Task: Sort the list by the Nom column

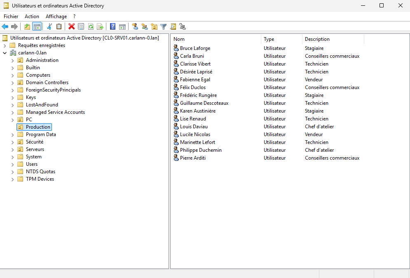Action: [x=216, y=39]
